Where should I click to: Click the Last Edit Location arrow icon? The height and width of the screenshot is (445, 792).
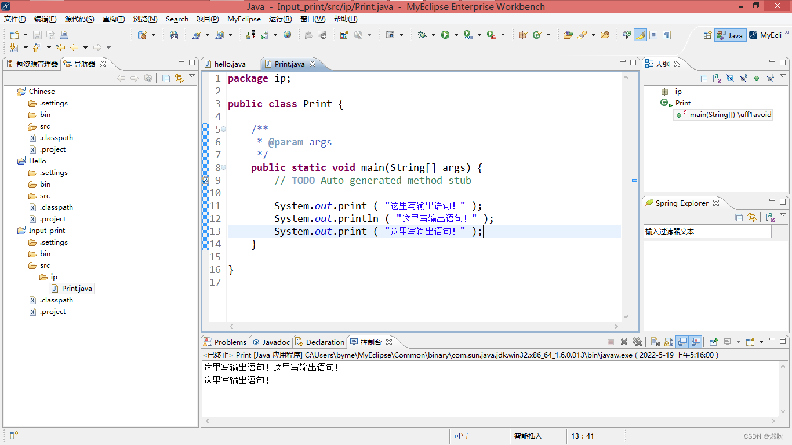pos(60,48)
